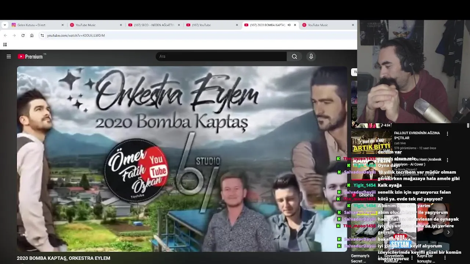Open the browser home page
The height and width of the screenshot is (264, 470).
pyautogui.click(x=32, y=36)
